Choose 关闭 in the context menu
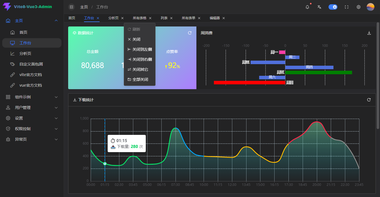This screenshot has height=197, width=380. (x=140, y=39)
